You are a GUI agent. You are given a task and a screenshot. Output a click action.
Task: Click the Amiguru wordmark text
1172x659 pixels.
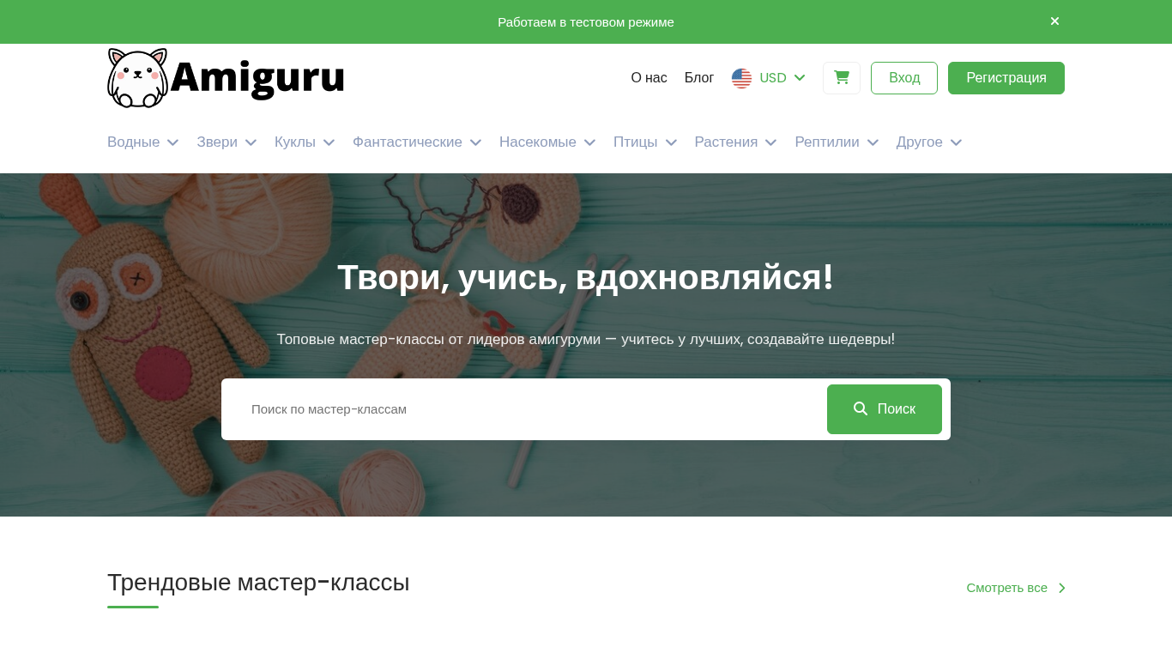257,78
